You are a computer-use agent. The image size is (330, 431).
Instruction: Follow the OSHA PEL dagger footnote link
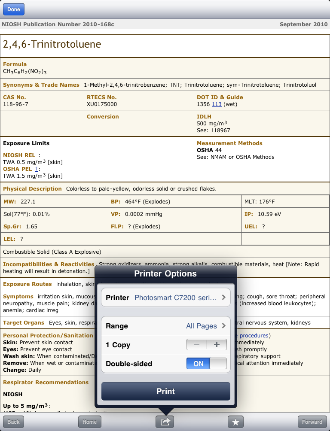tap(37, 169)
